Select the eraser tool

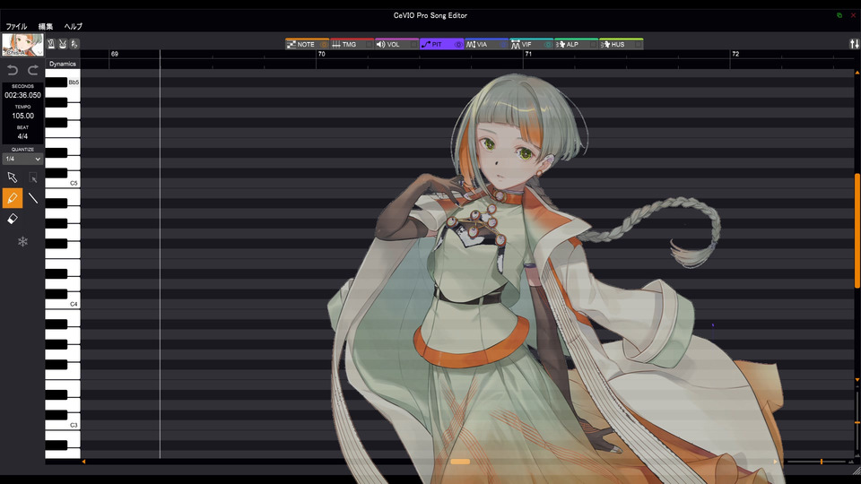click(x=12, y=219)
